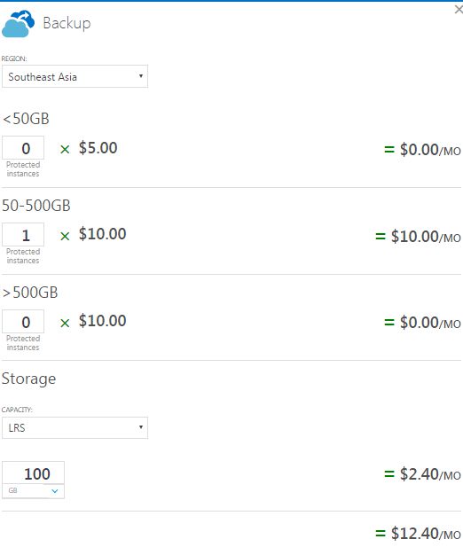Click the Backup title text

click(x=67, y=23)
